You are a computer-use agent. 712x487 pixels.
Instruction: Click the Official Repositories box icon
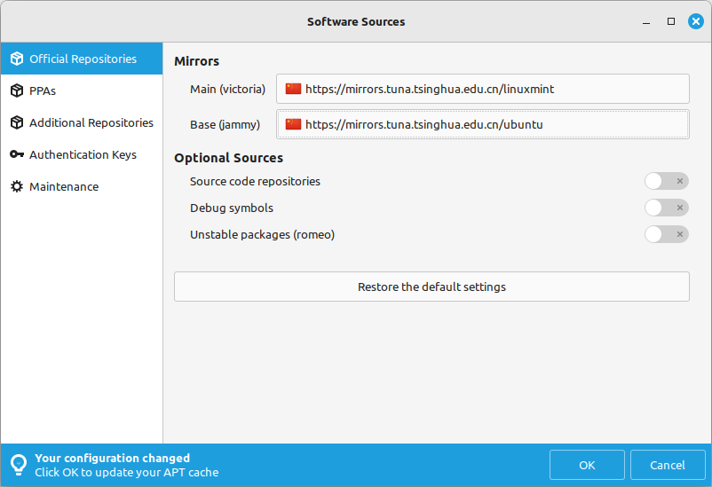tap(16, 59)
